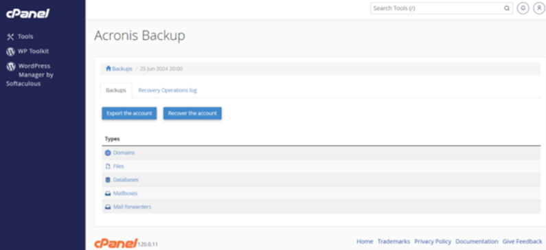Click the WP Toolkit WordPress icon
The height and width of the screenshot is (250, 546).
pos(10,52)
